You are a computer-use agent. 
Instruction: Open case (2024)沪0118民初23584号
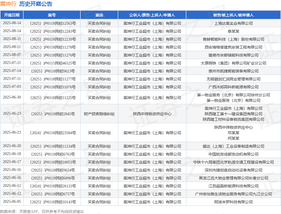tap(53, 133)
